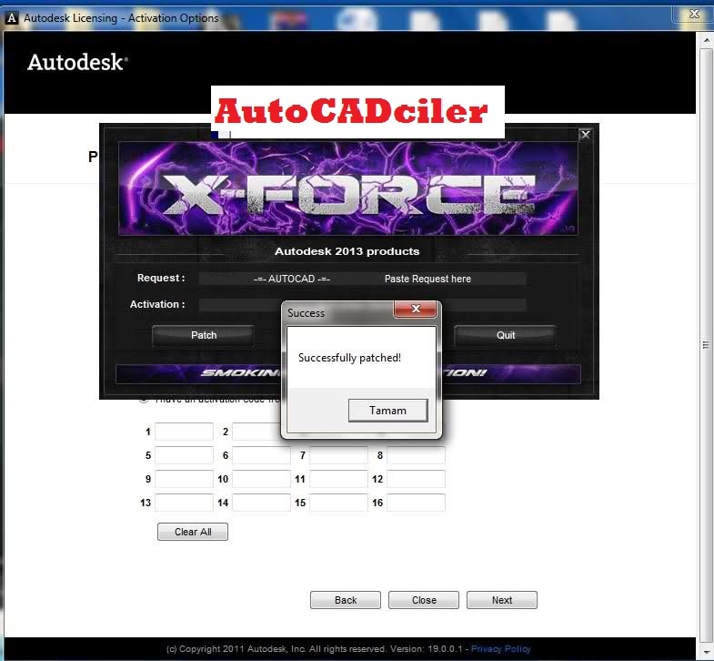Close the X-Force window with its X
The width and height of the screenshot is (714, 661).
586,135
